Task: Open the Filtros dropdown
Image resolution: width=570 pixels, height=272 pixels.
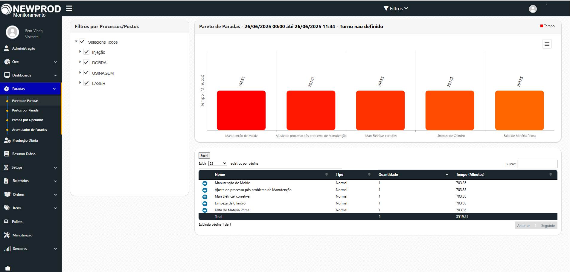Action: pos(396,9)
